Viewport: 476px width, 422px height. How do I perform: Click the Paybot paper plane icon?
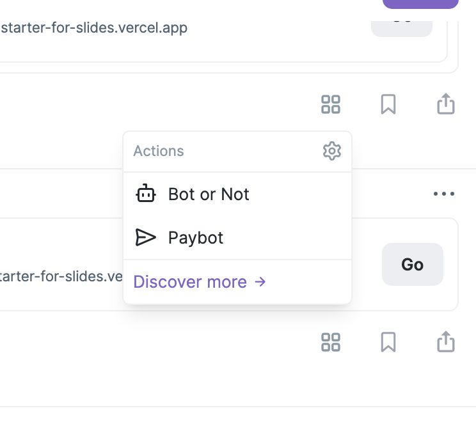[146, 237]
